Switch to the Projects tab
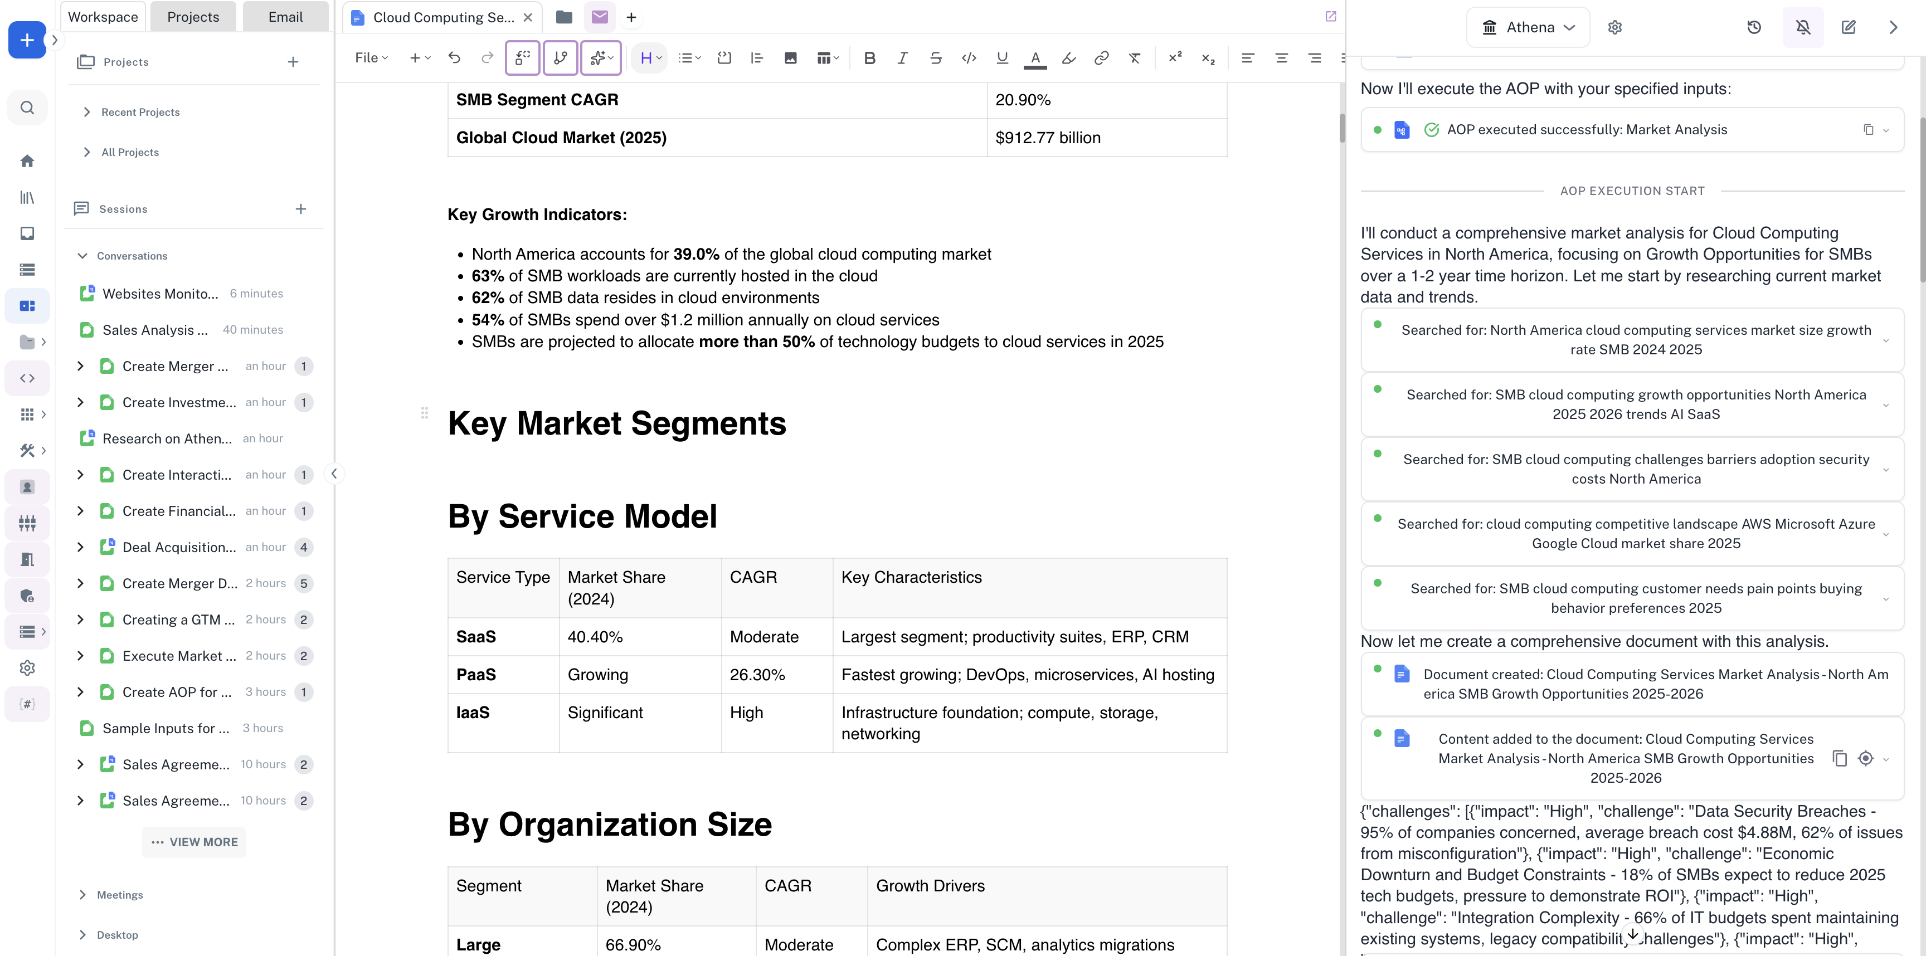 point(193,17)
